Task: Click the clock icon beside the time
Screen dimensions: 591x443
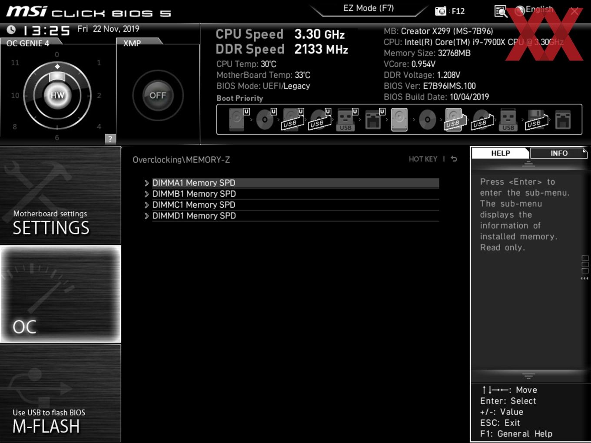Action: pyautogui.click(x=11, y=30)
